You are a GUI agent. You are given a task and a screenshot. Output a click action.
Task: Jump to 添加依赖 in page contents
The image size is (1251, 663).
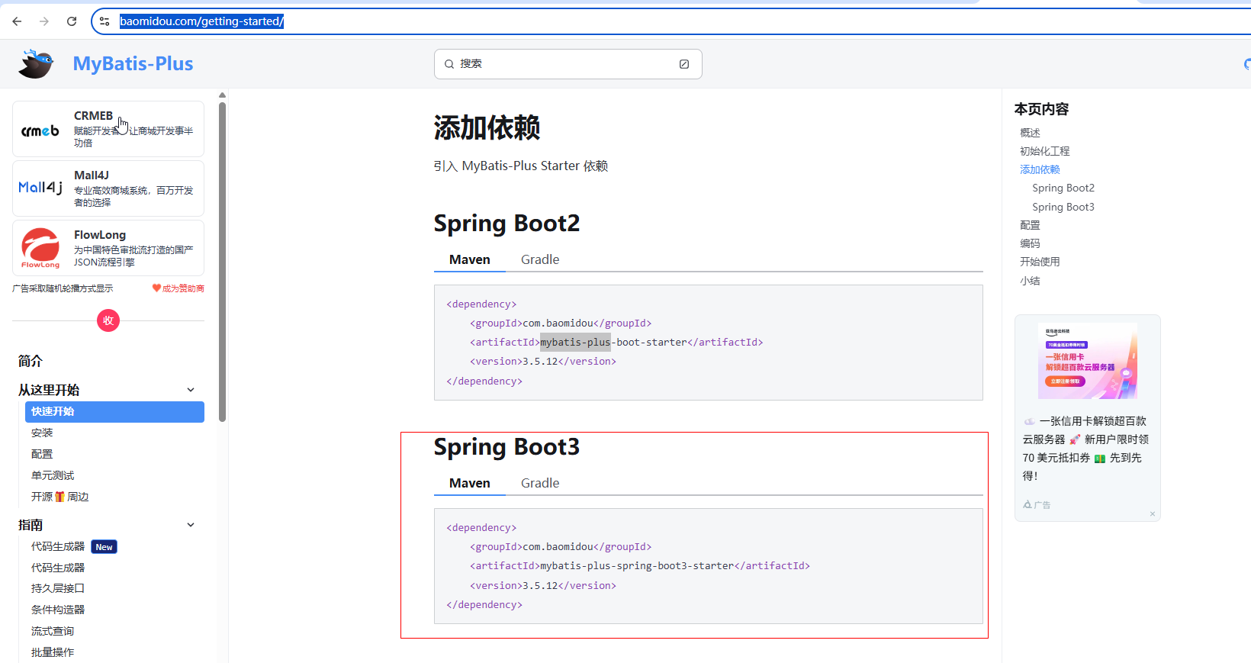click(1040, 169)
